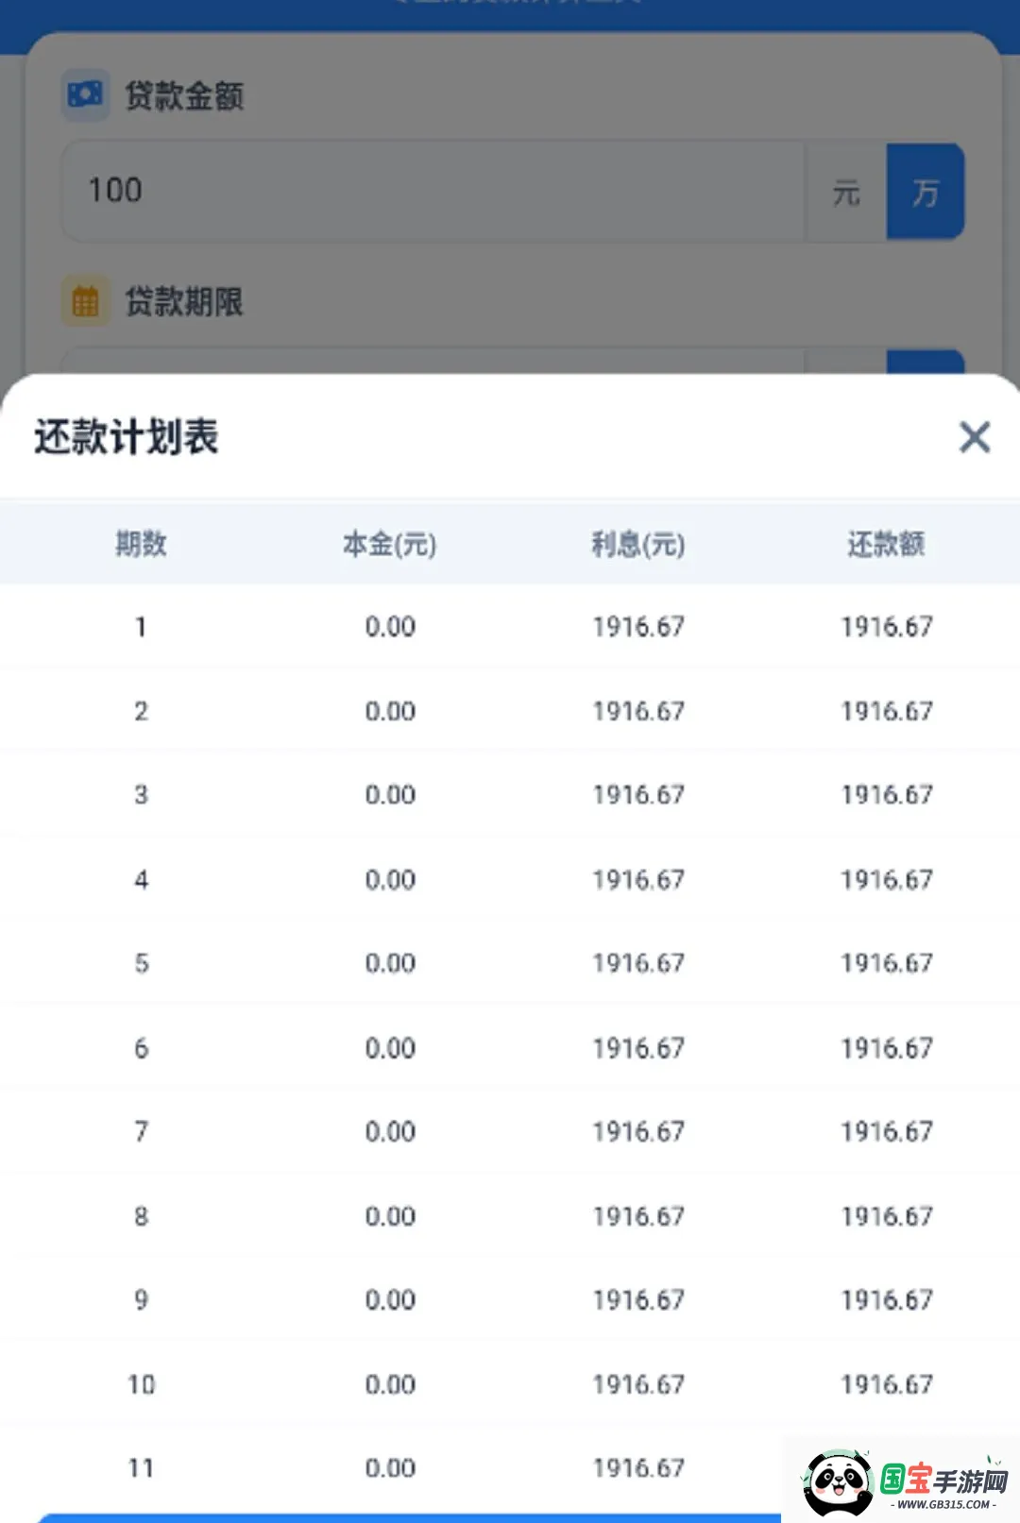Click principal 0.00 in period 4 row

coord(390,880)
